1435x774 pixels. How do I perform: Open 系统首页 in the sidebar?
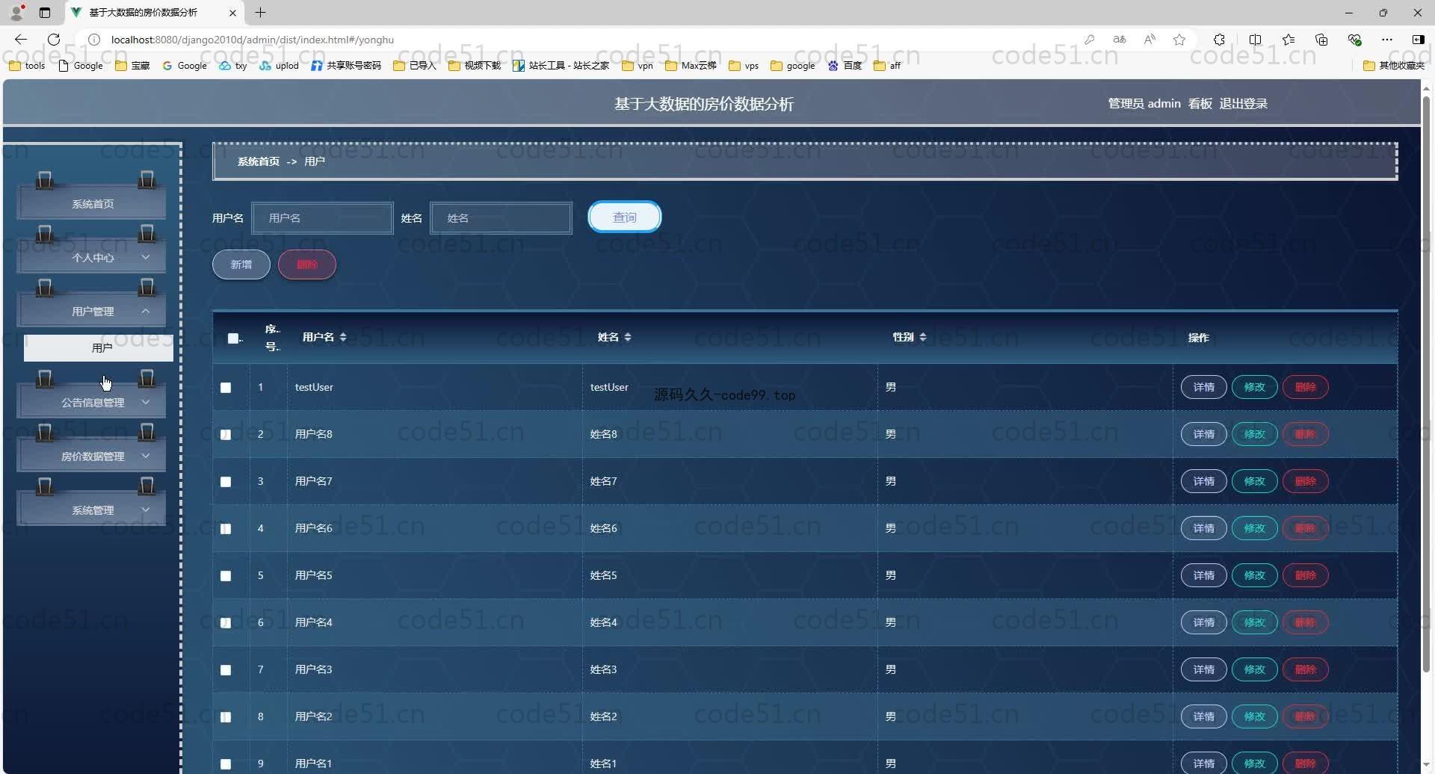[92, 203]
